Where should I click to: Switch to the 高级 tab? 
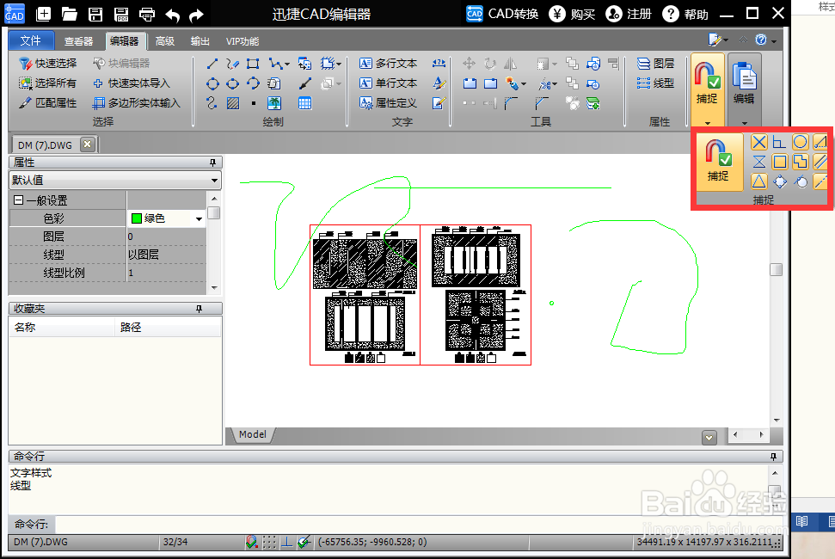click(165, 41)
